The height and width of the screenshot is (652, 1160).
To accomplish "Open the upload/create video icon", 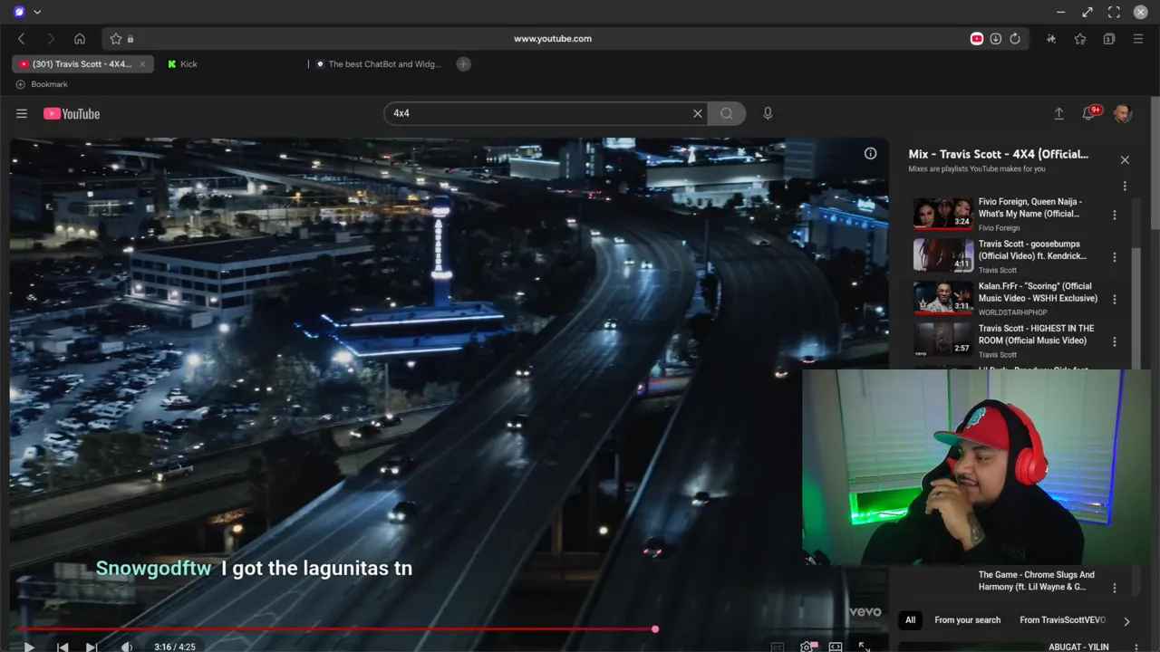I will pos(1058,113).
